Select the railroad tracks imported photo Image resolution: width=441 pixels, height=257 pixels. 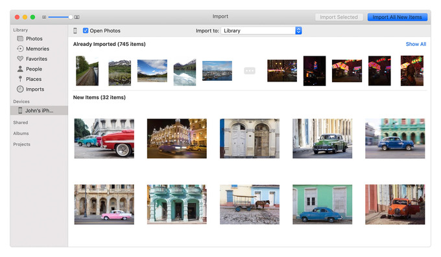pyautogui.click(x=87, y=71)
